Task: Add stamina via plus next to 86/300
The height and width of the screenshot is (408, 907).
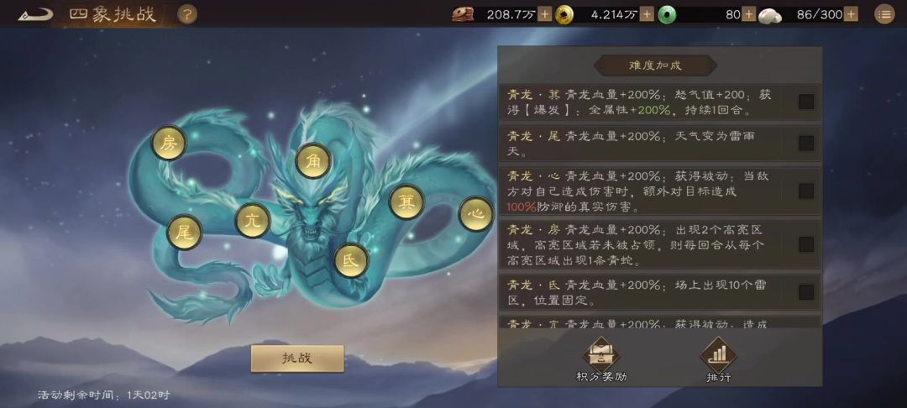Action: coord(852,14)
